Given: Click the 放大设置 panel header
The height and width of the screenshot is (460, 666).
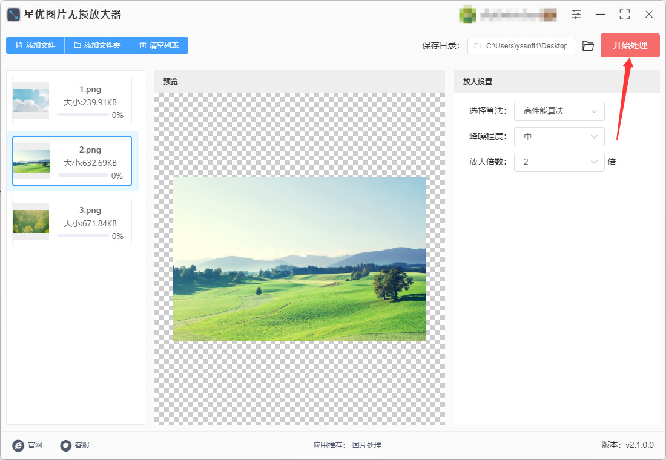Looking at the screenshot, I should pyautogui.click(x=557, y=82).
